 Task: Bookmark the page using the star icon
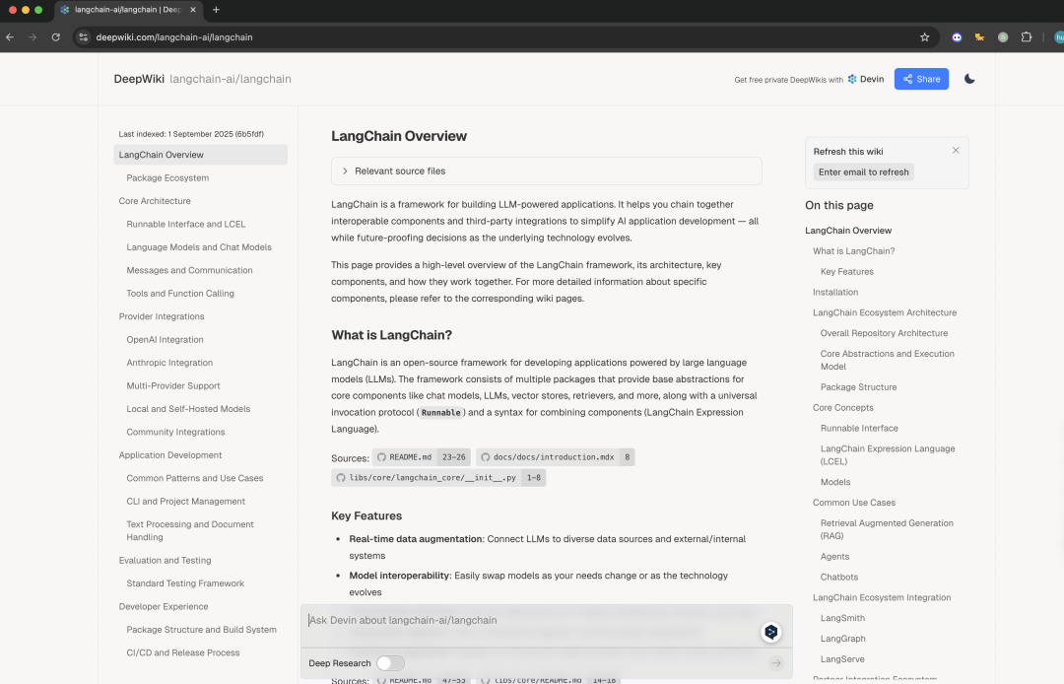(x=924, y=36)
